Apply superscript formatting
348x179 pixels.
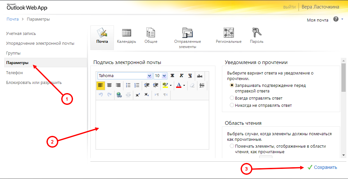[x=138, y=95]
